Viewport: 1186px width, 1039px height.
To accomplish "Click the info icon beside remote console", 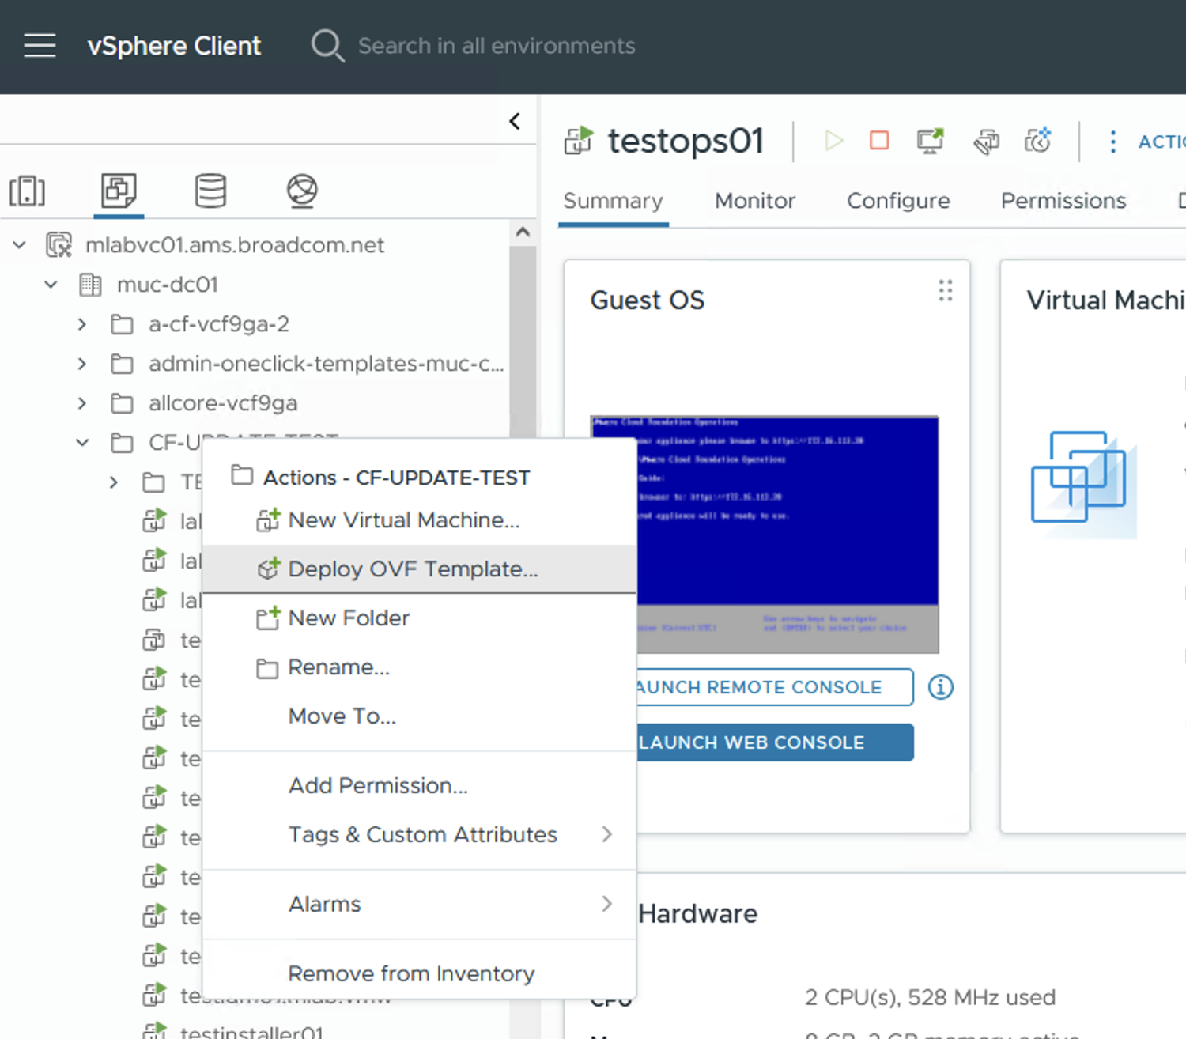I will tap(940, 687).
